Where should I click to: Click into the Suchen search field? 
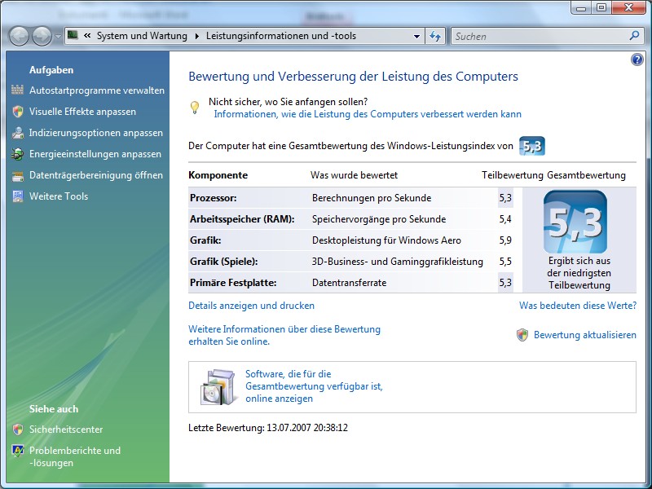coord(538,36)
